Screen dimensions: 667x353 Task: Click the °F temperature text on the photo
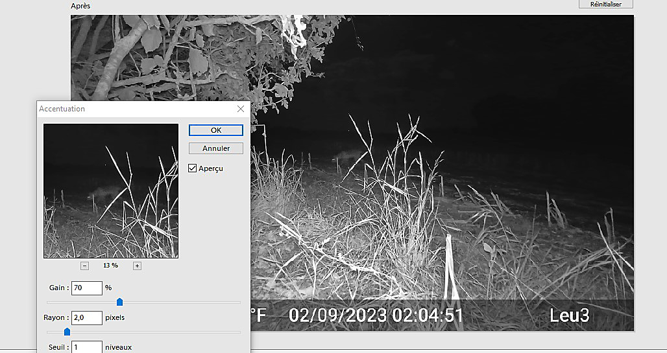(x=259, y=315)
